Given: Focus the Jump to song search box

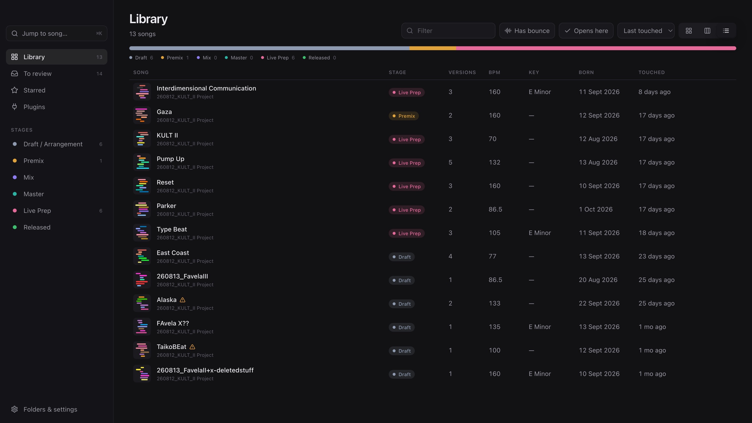Looking at the screenshot, I should click(56, 33).
